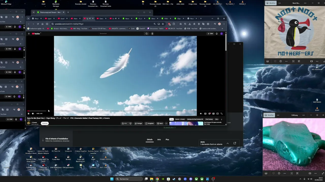Favorite the Noot Noot image with heart

coord(275,61)
